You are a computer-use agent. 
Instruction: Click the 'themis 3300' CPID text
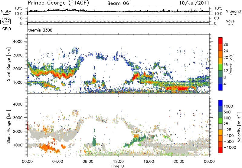coord(40,30)
